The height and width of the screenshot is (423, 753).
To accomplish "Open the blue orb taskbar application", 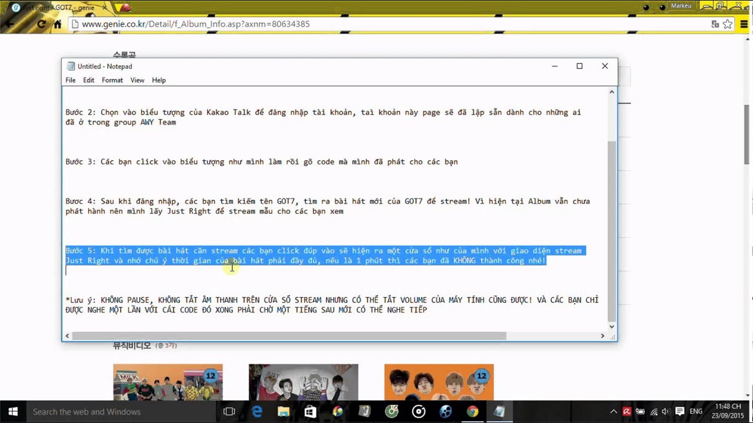I will [445, 412].
